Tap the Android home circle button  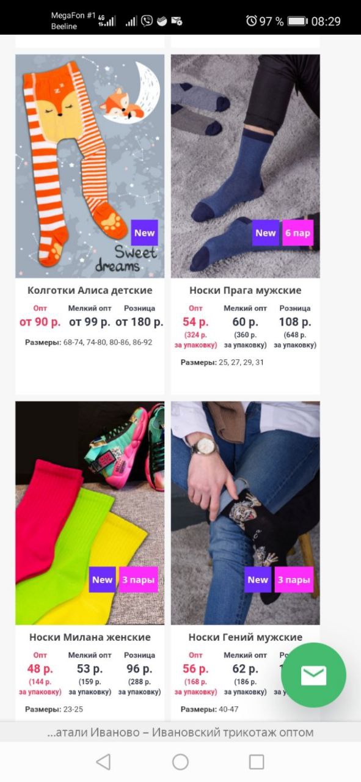(180, 761)
